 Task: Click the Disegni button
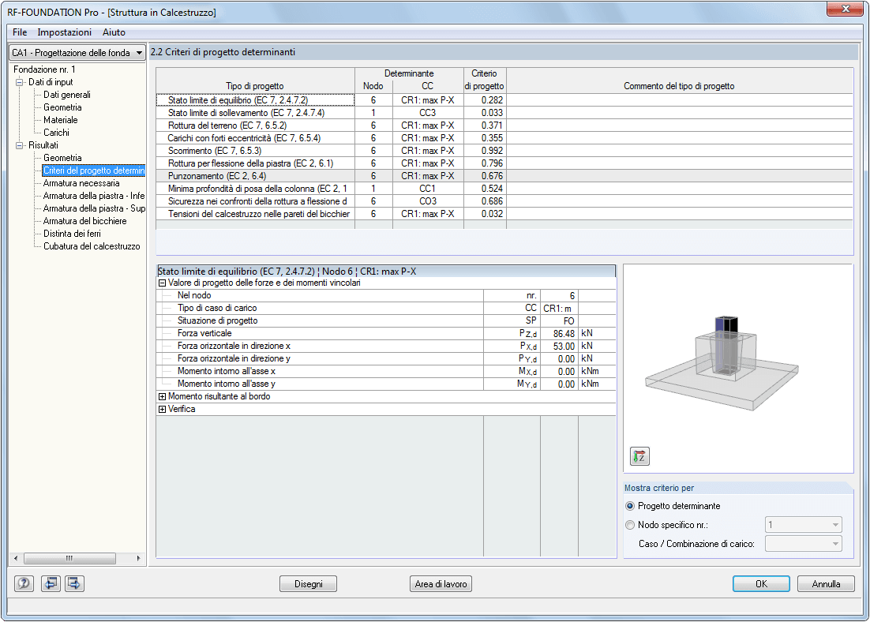click(309, 583)
